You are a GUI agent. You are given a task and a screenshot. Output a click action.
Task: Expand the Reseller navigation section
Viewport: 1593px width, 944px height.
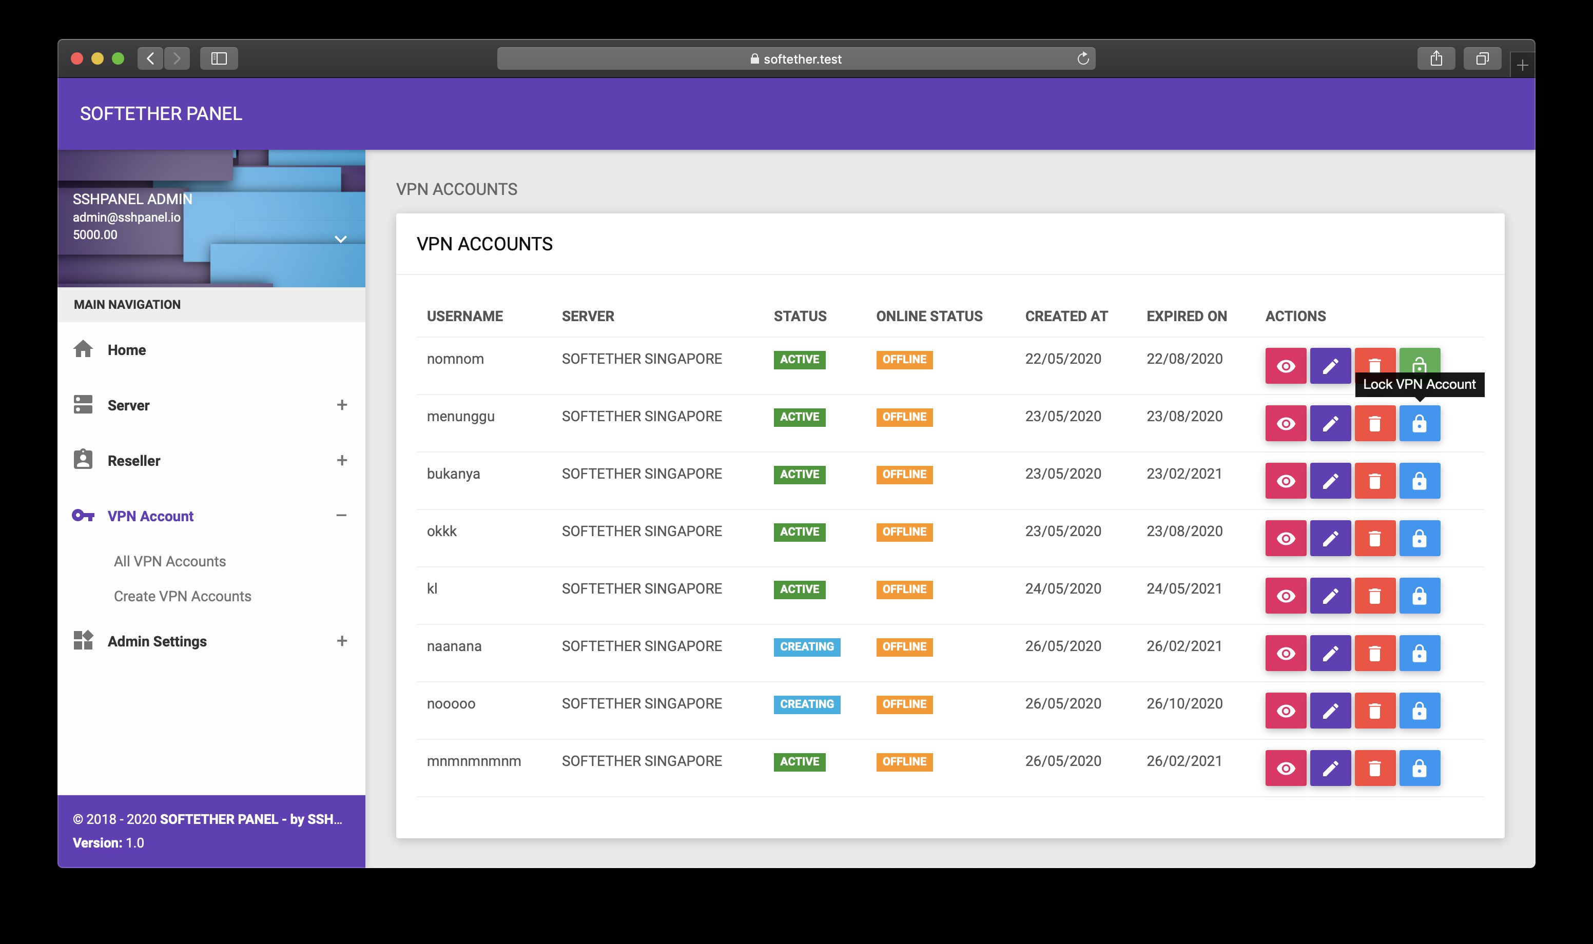click(342, 461)
